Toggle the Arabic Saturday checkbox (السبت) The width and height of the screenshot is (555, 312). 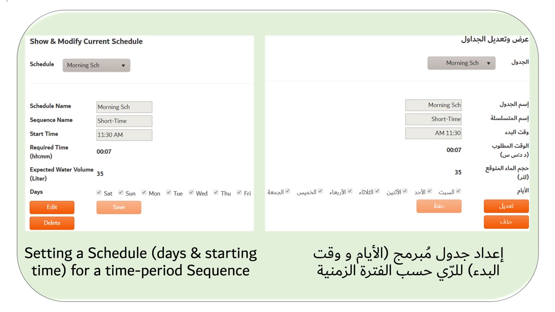pyautogui.click(x=458, y=191)
